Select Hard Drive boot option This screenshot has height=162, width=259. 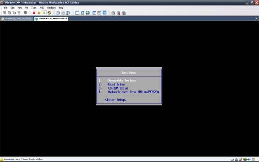coord(117,84)
